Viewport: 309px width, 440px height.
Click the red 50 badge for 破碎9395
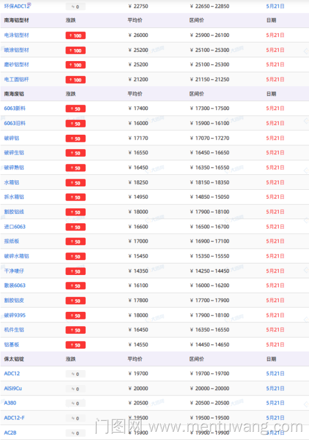pyautogui.click(x=76, y=315)
